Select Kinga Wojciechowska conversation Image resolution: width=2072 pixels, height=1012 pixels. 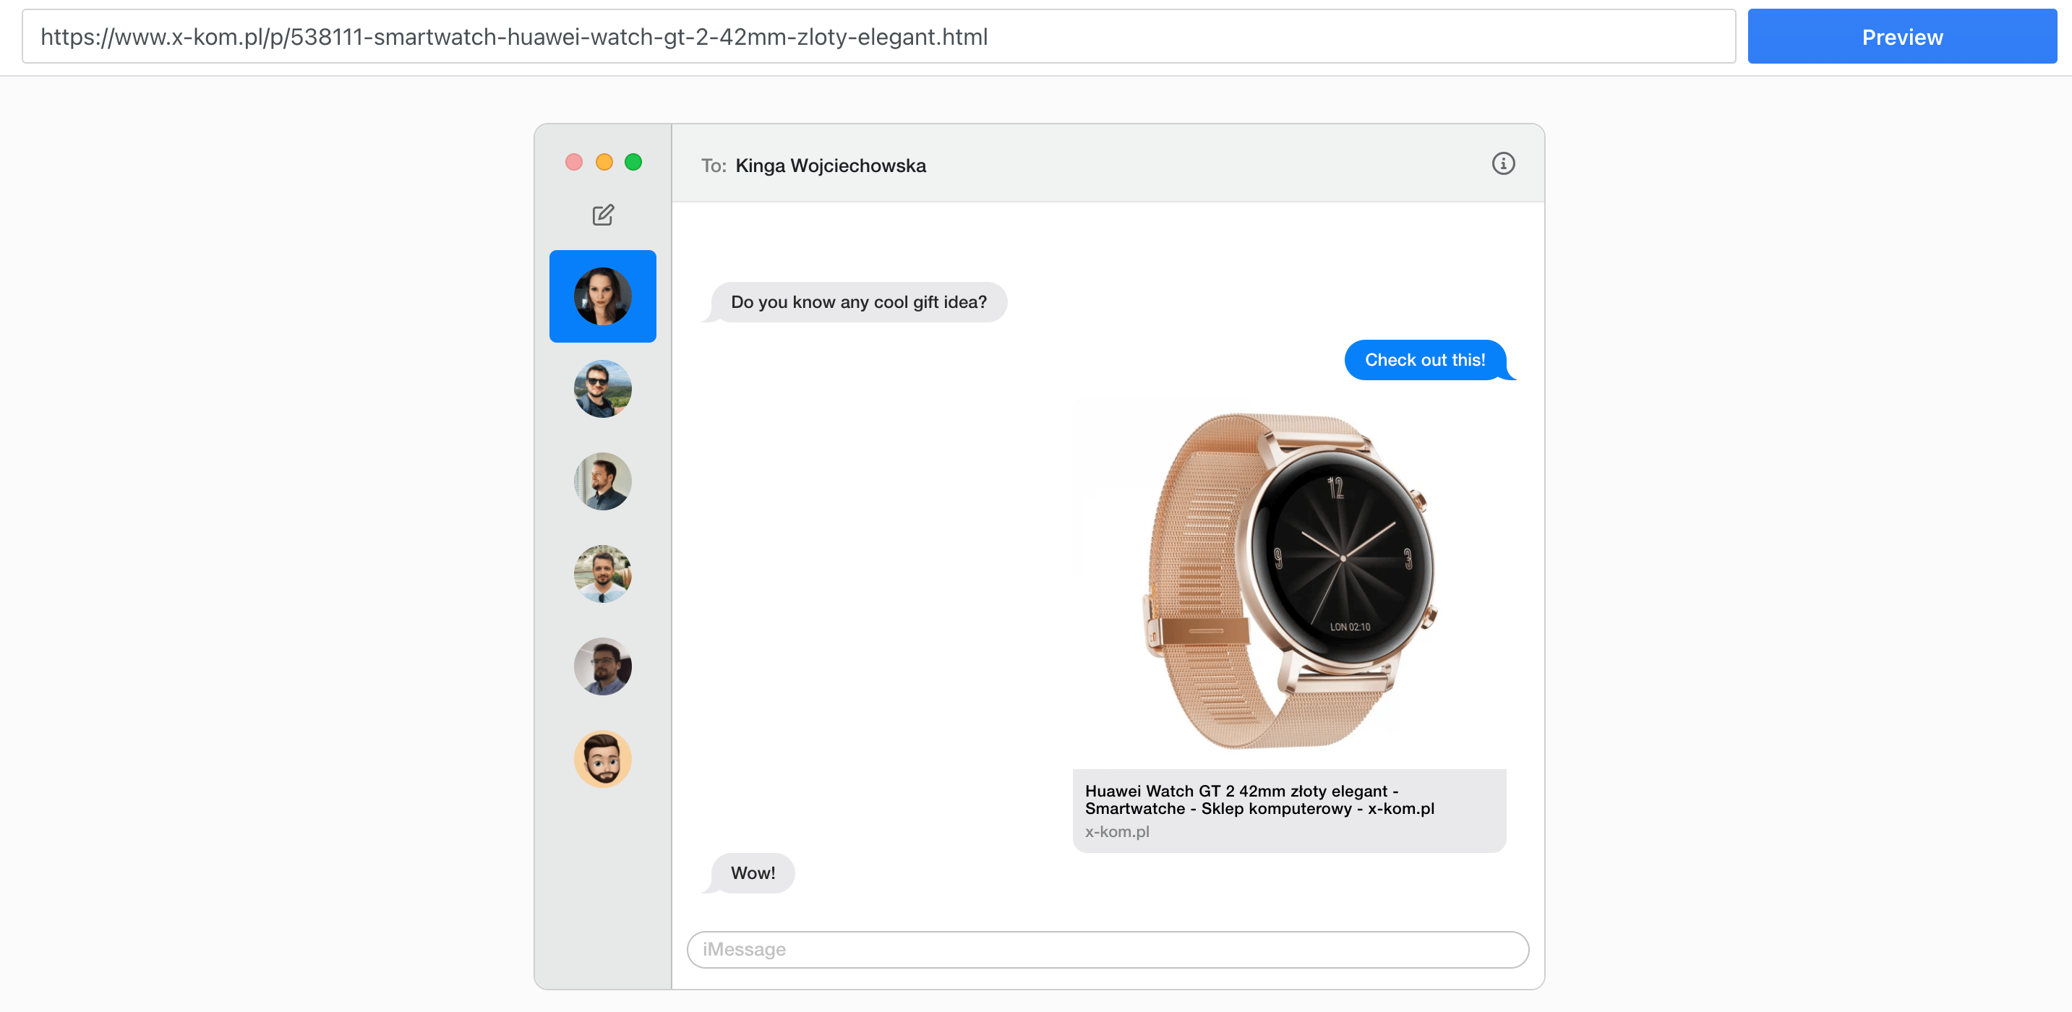[602, 296]
